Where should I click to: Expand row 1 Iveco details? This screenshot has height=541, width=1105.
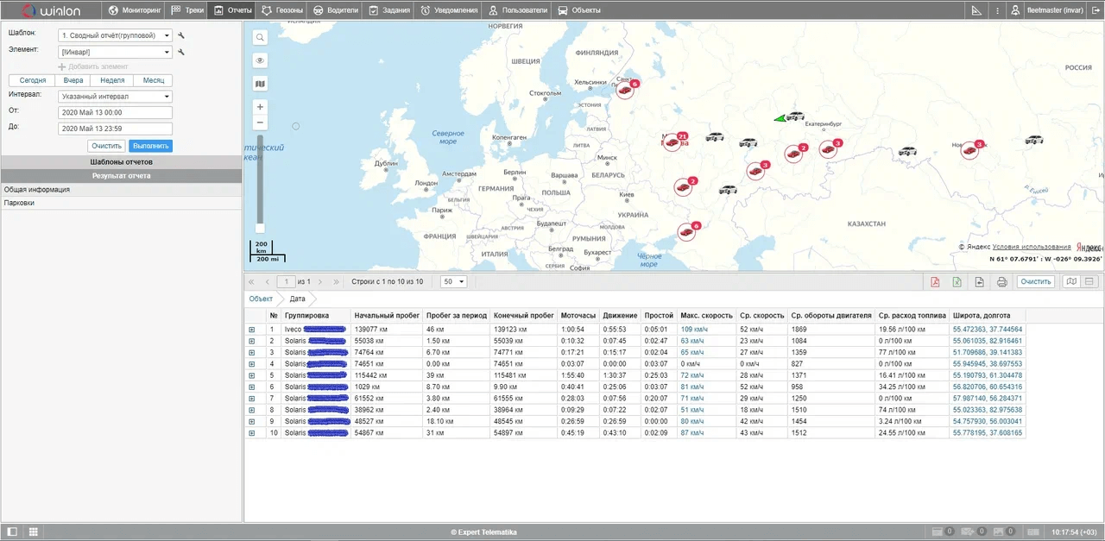pos(252,330)
